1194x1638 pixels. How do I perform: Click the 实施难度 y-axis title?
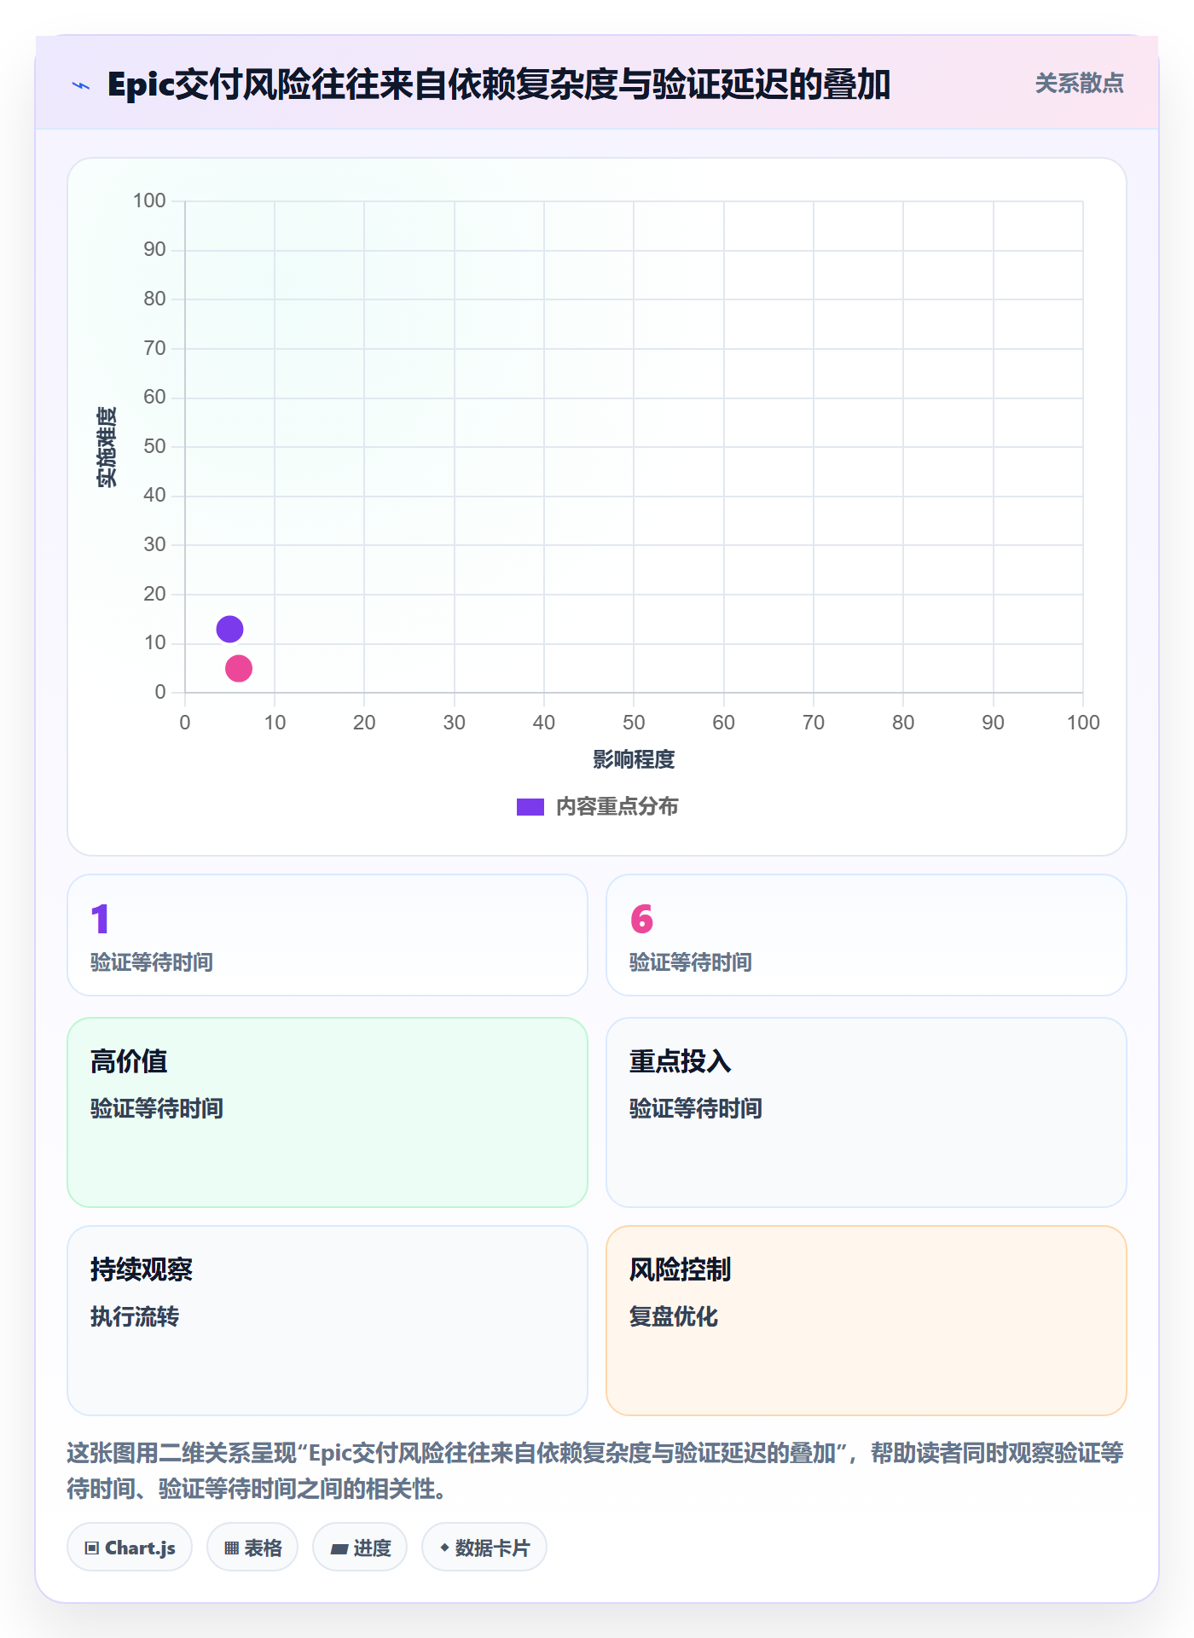point(107,447)
